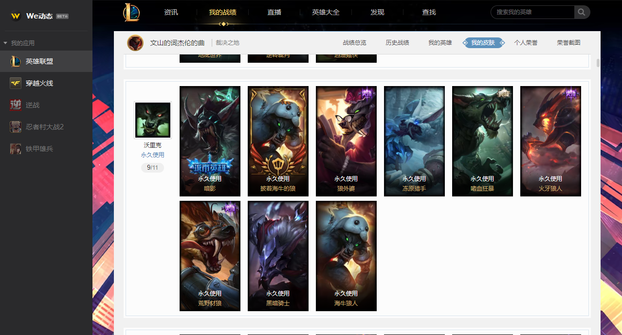Open the 个人荣誉 sub-tab
This screenshot has width=622, height=335.
[x=526, y=43]
